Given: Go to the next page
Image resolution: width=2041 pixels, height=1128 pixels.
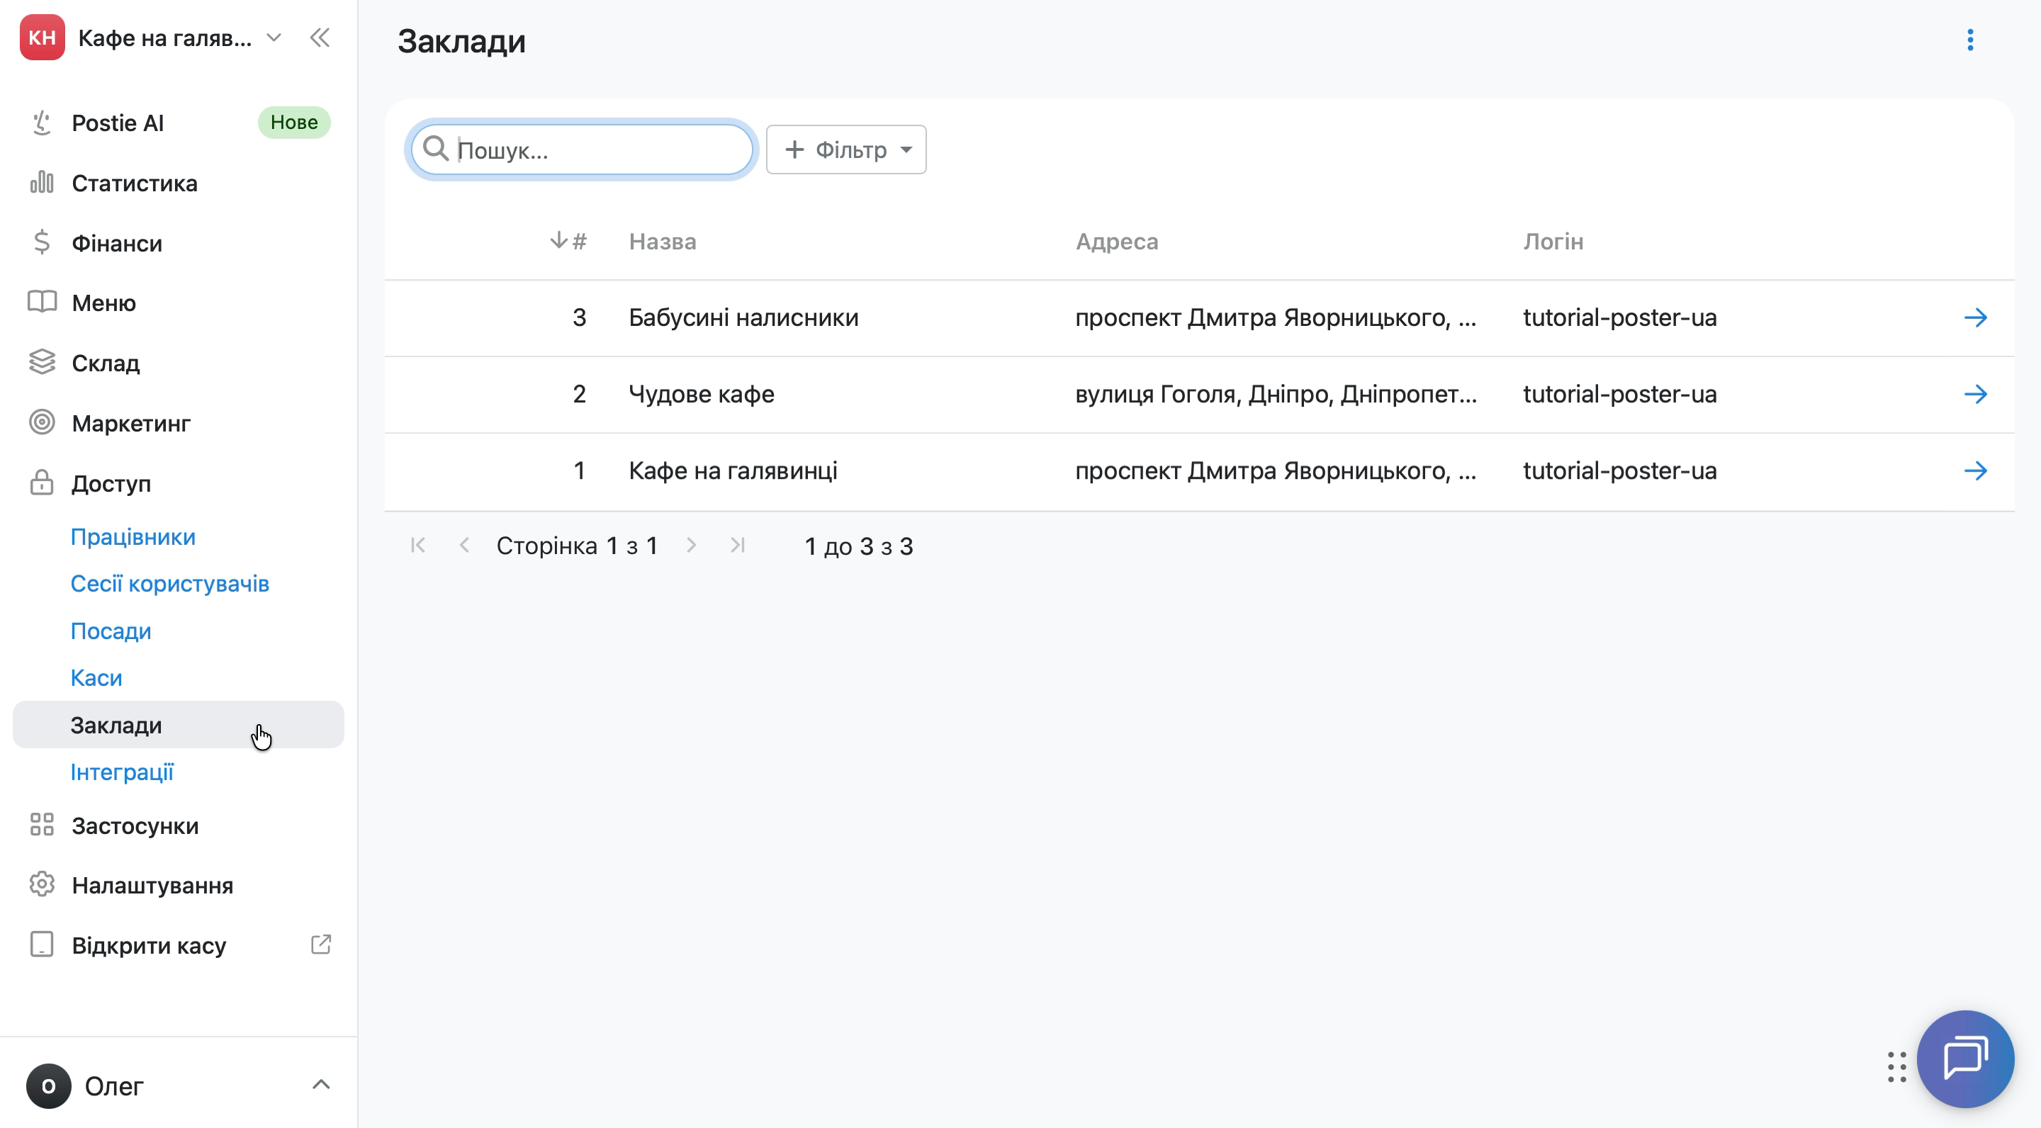Looking at the screenshot, I should (x=692, y=545).
